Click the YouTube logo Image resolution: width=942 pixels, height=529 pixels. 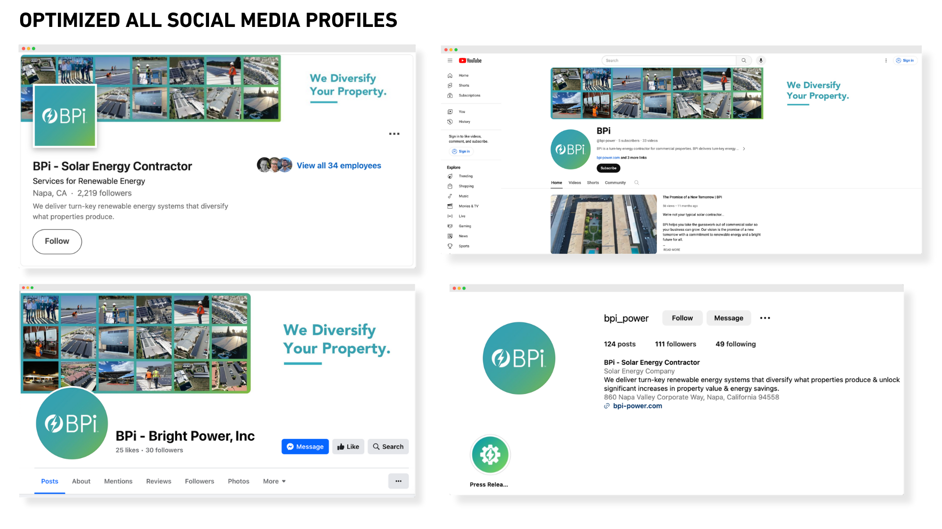point(470,61)
